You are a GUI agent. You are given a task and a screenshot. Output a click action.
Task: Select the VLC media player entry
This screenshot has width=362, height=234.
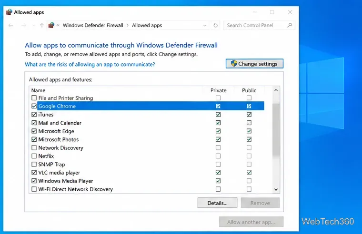click(x=59, y=173)
